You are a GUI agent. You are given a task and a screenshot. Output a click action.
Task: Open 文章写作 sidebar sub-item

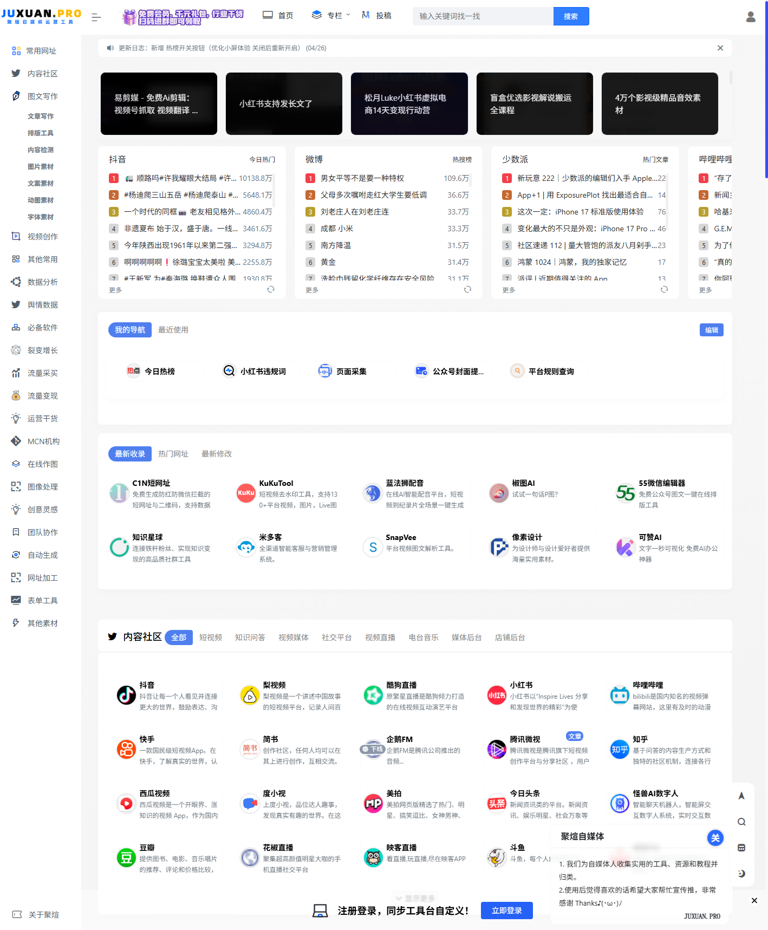click(x=41, y=116)
